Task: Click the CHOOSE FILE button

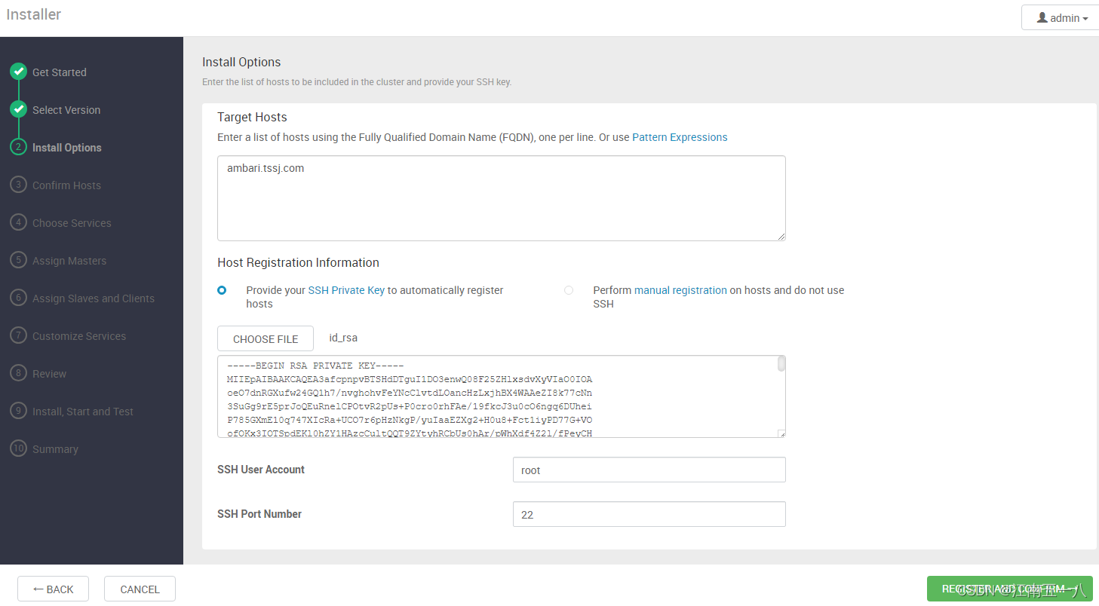Action: pyautogui.click(x=266, y=338)
